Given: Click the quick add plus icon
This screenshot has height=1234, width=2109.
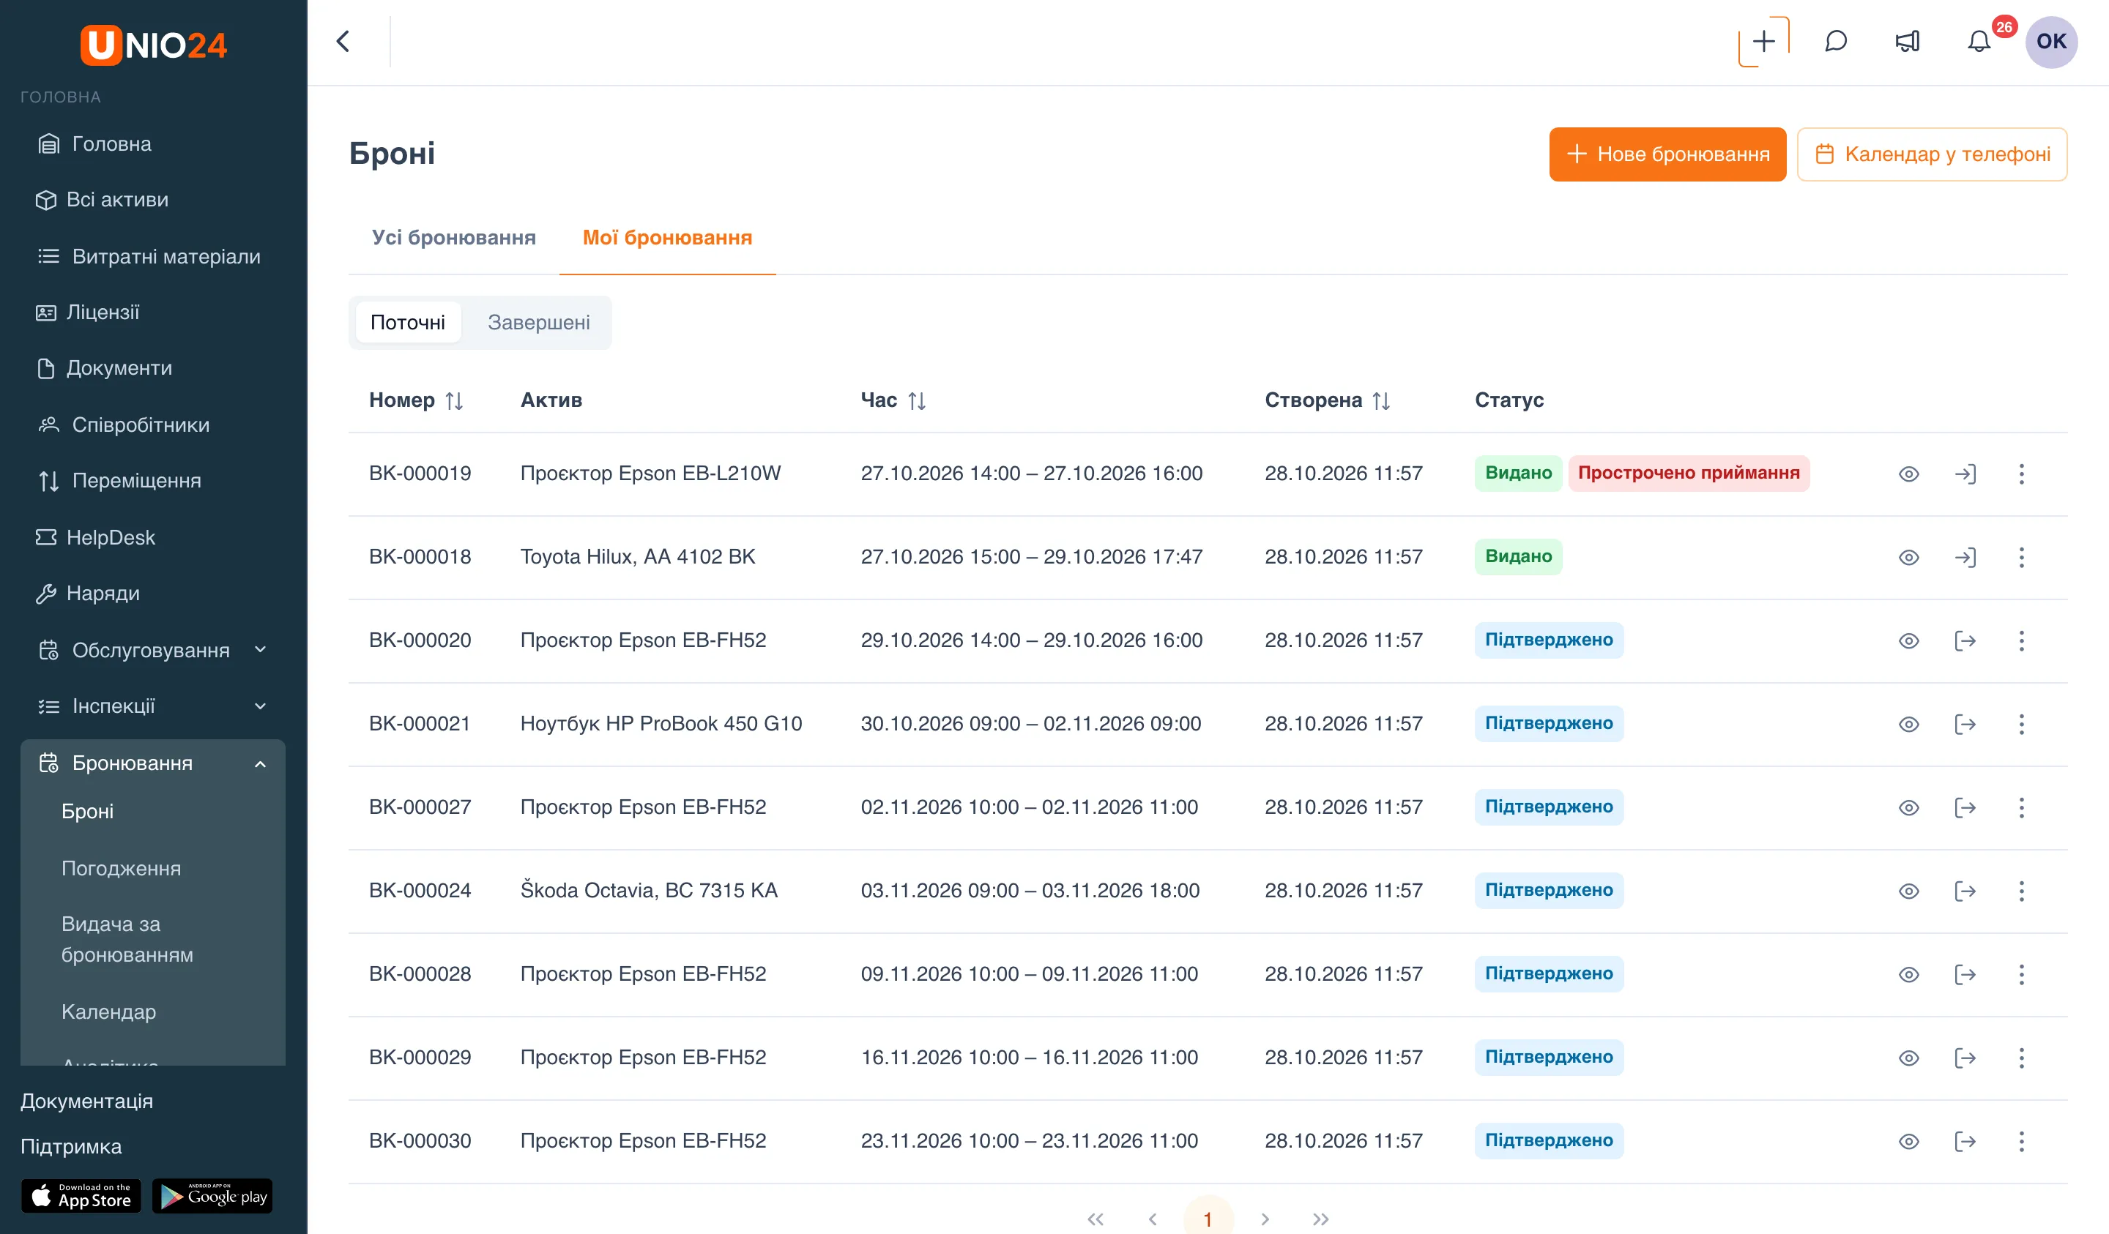Looking at the screenshot, I should point(1763,41).
